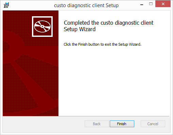Click the window title 'custo diagnostic client Setup'
Image resolution: width=173 pixels, height=135 pixels.
pos(86,5)
